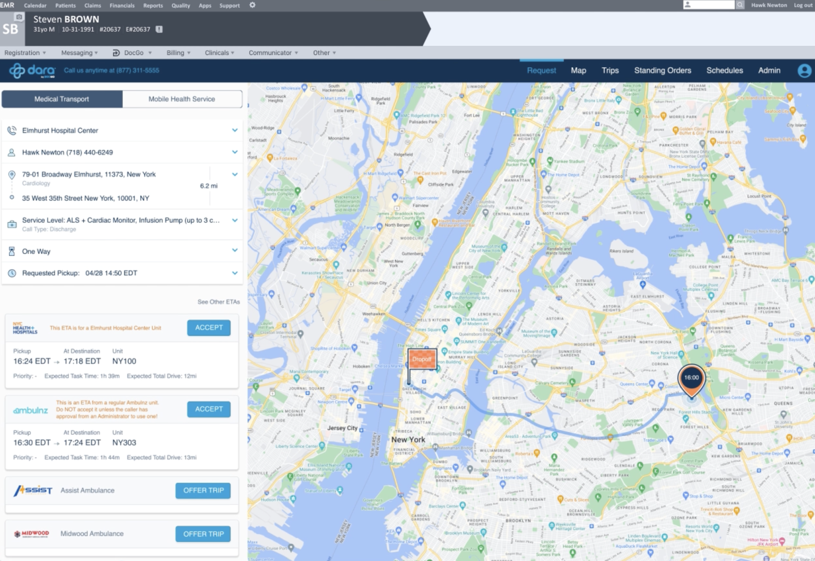
Task: Click the 16:00 pickup pin on map
Action: [x=691, y=378]
